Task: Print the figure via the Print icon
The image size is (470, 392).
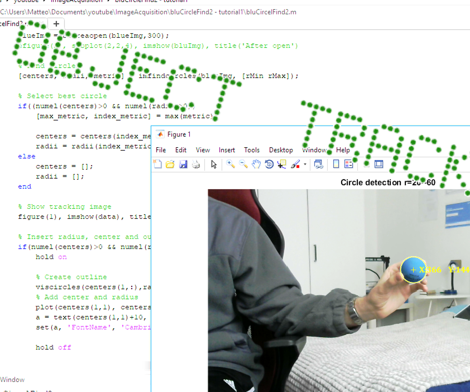Action: pos(196,164)
